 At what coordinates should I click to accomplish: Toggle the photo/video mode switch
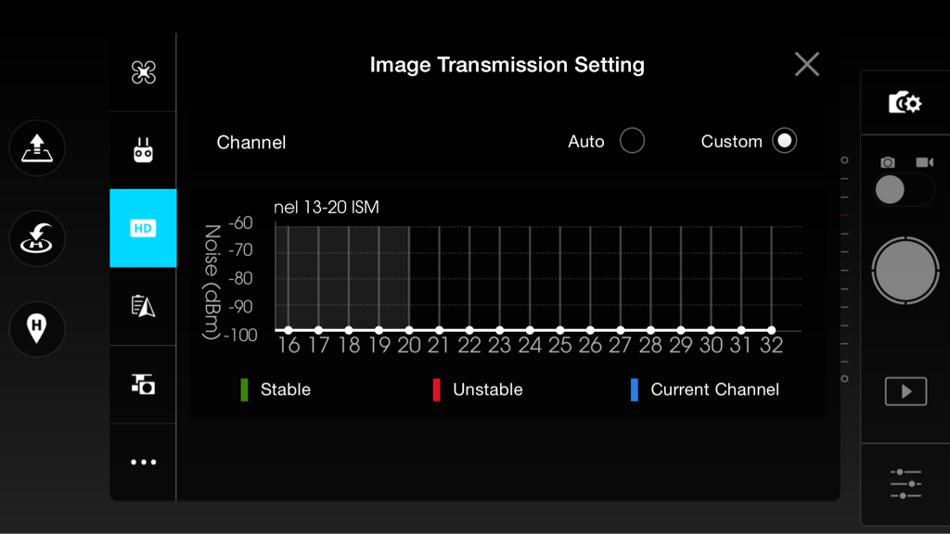pyautogui.click(x=904, y=189)
